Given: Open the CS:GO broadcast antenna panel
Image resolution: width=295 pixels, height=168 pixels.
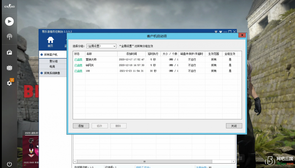Looking at the screenshot, I should 10,37.
